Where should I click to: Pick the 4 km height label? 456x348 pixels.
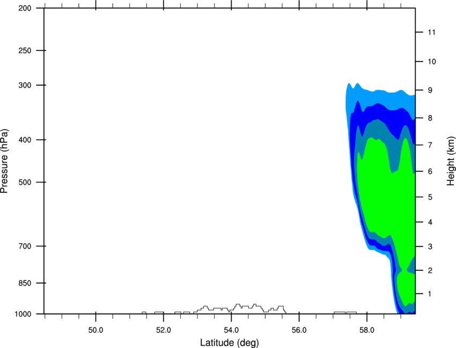pos(430,222)
